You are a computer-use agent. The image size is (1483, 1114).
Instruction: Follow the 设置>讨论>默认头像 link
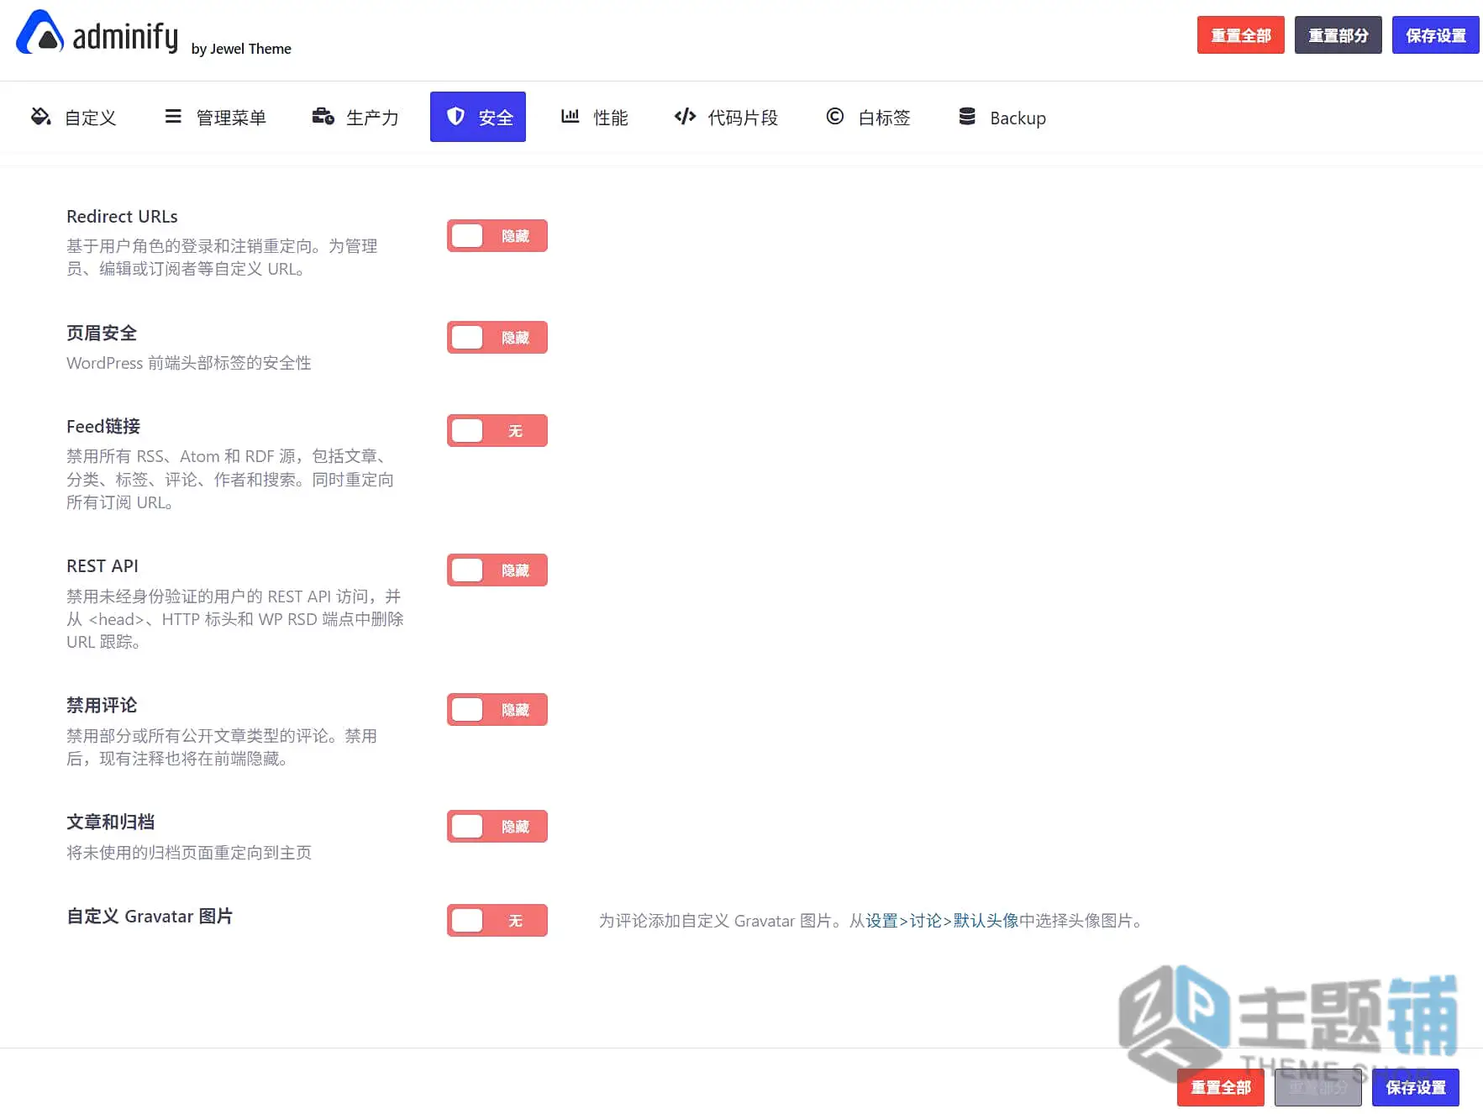point(942,921)
